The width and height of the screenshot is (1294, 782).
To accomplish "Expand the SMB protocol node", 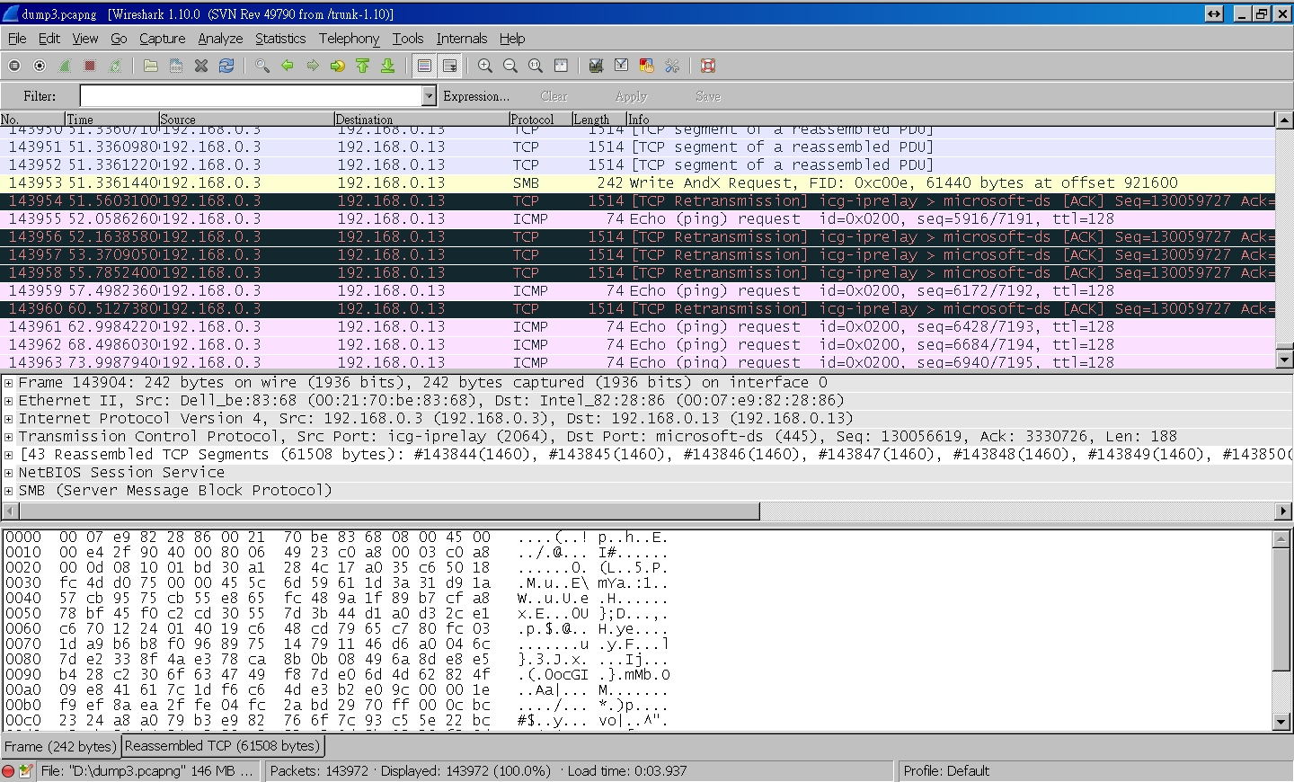I will point(8,491).
